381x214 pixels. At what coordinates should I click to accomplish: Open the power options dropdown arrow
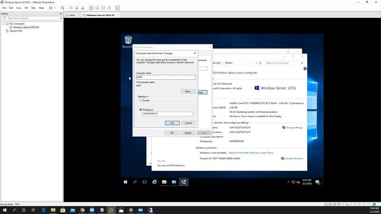click(x=55, y=8)
